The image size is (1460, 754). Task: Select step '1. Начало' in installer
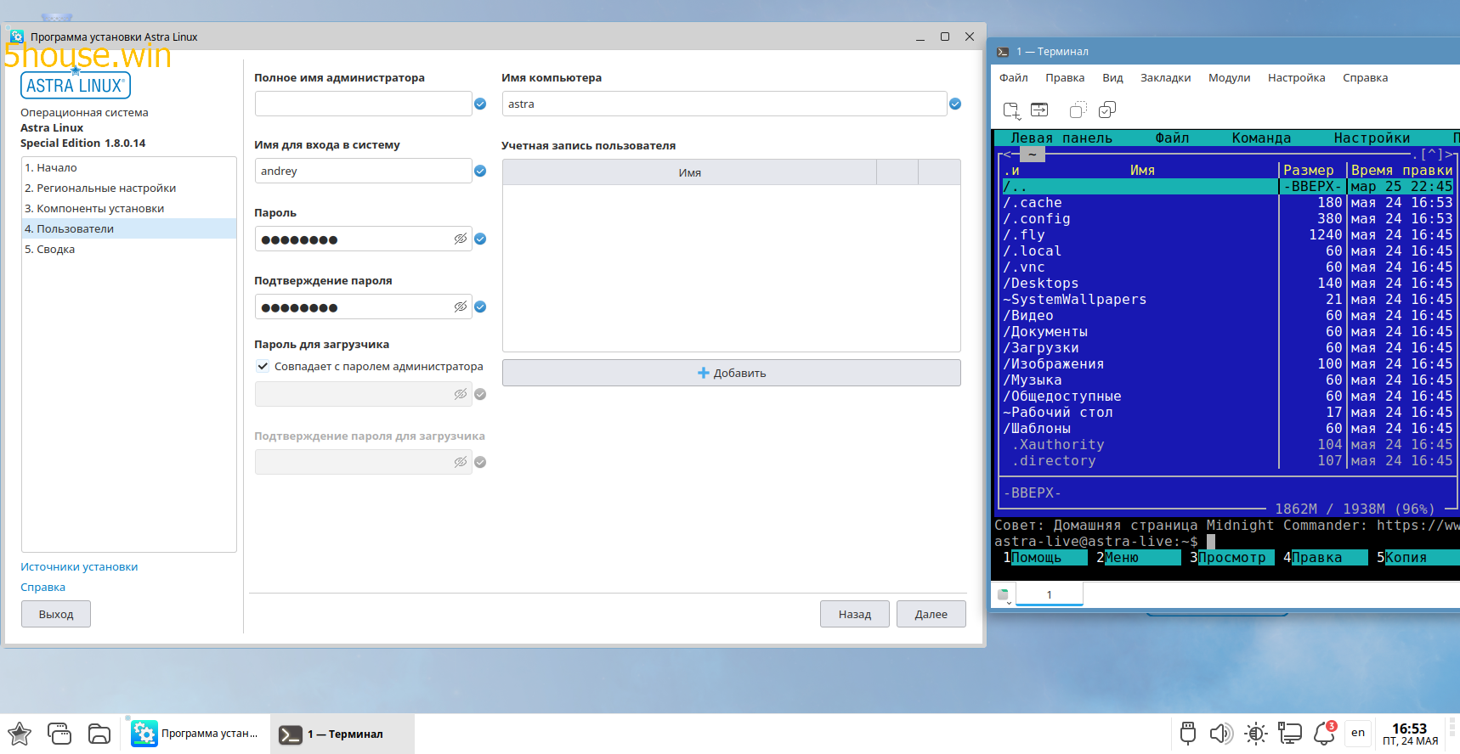(129, 167)
